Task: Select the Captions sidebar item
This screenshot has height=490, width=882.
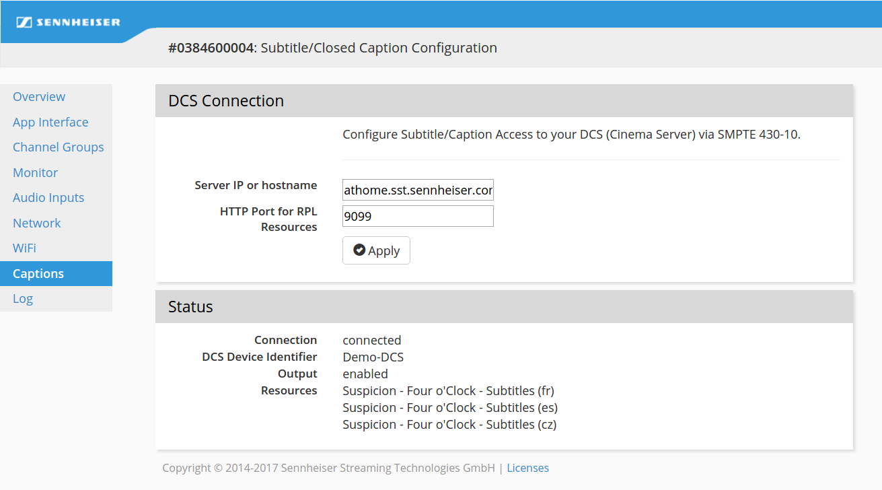Action: point(38,274)
